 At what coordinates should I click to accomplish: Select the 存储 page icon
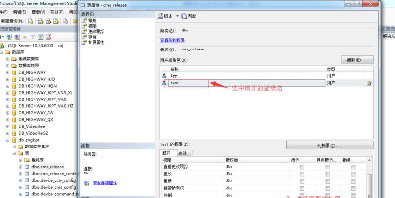click(x=84, y=37)
